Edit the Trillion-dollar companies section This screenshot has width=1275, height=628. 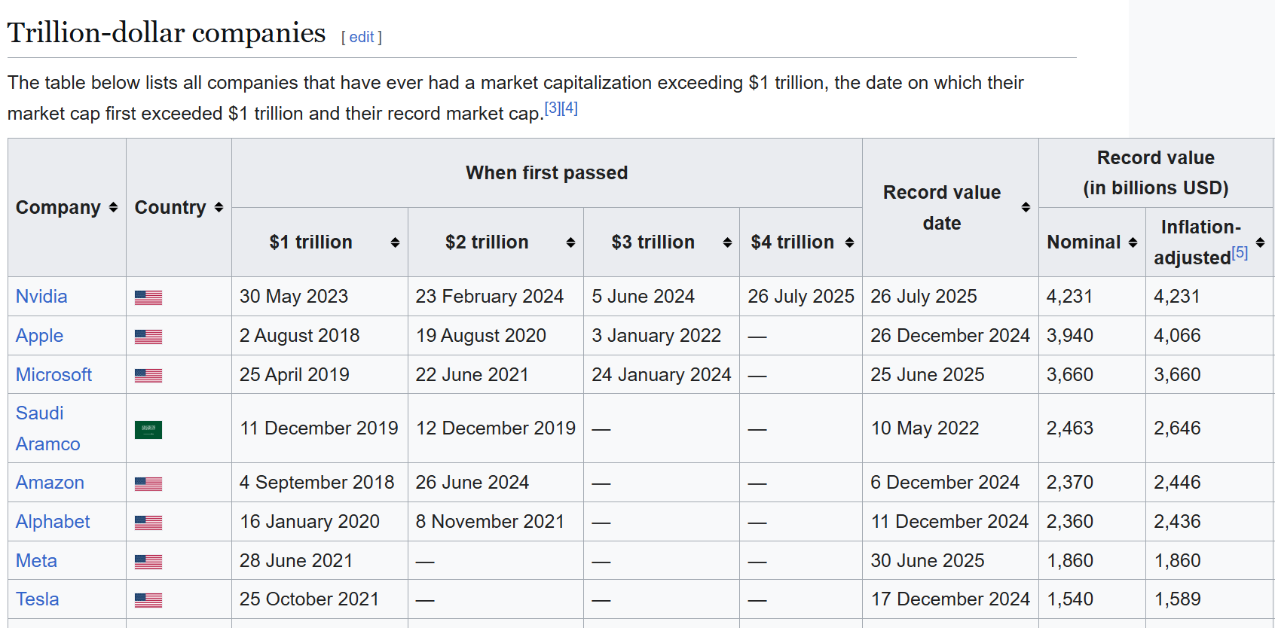pos(362,37)
